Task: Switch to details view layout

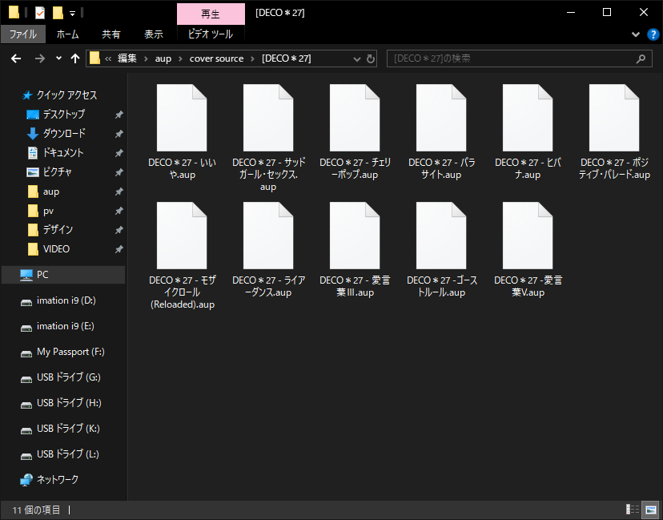Action: [633, 509]
